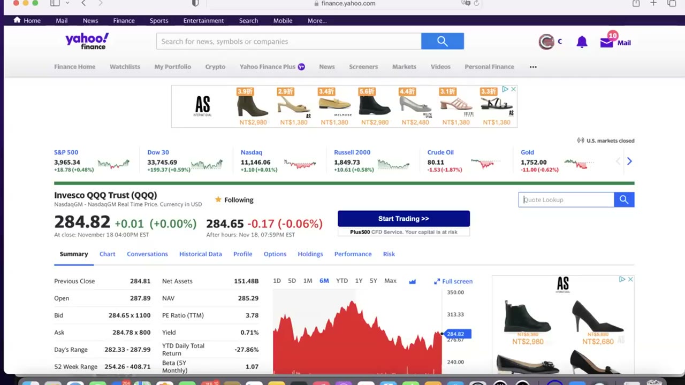Switch chart type with the chart icon
The height and width of the screenshot is (385, 685).
tap(412, 281)
